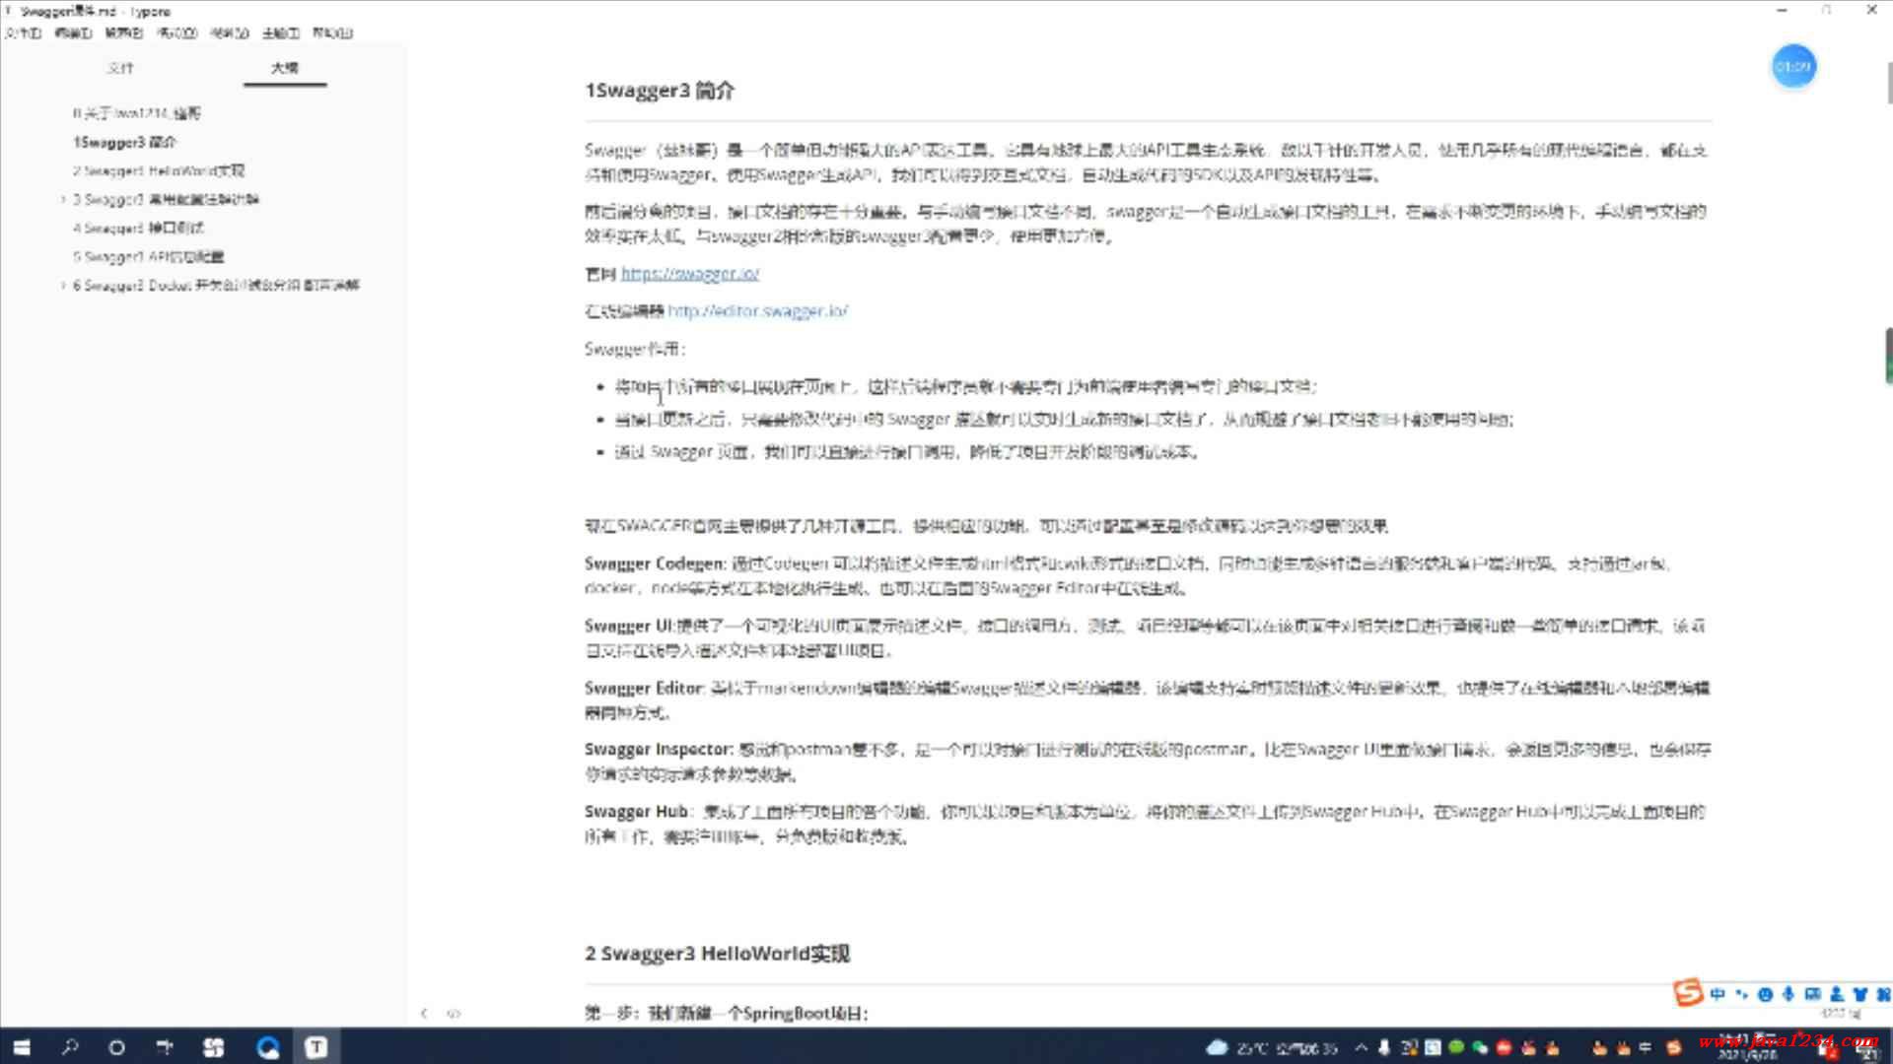The width and height of the screenshot is (1893, 1064).
Task: Switch Sogou Chinese/English mode button
Action: point(1718,994)
